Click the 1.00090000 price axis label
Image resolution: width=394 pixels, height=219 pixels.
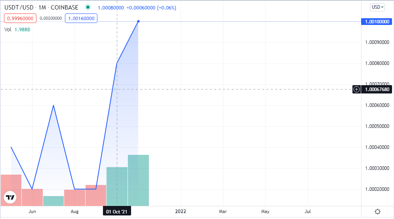click(x=377, y=42)
